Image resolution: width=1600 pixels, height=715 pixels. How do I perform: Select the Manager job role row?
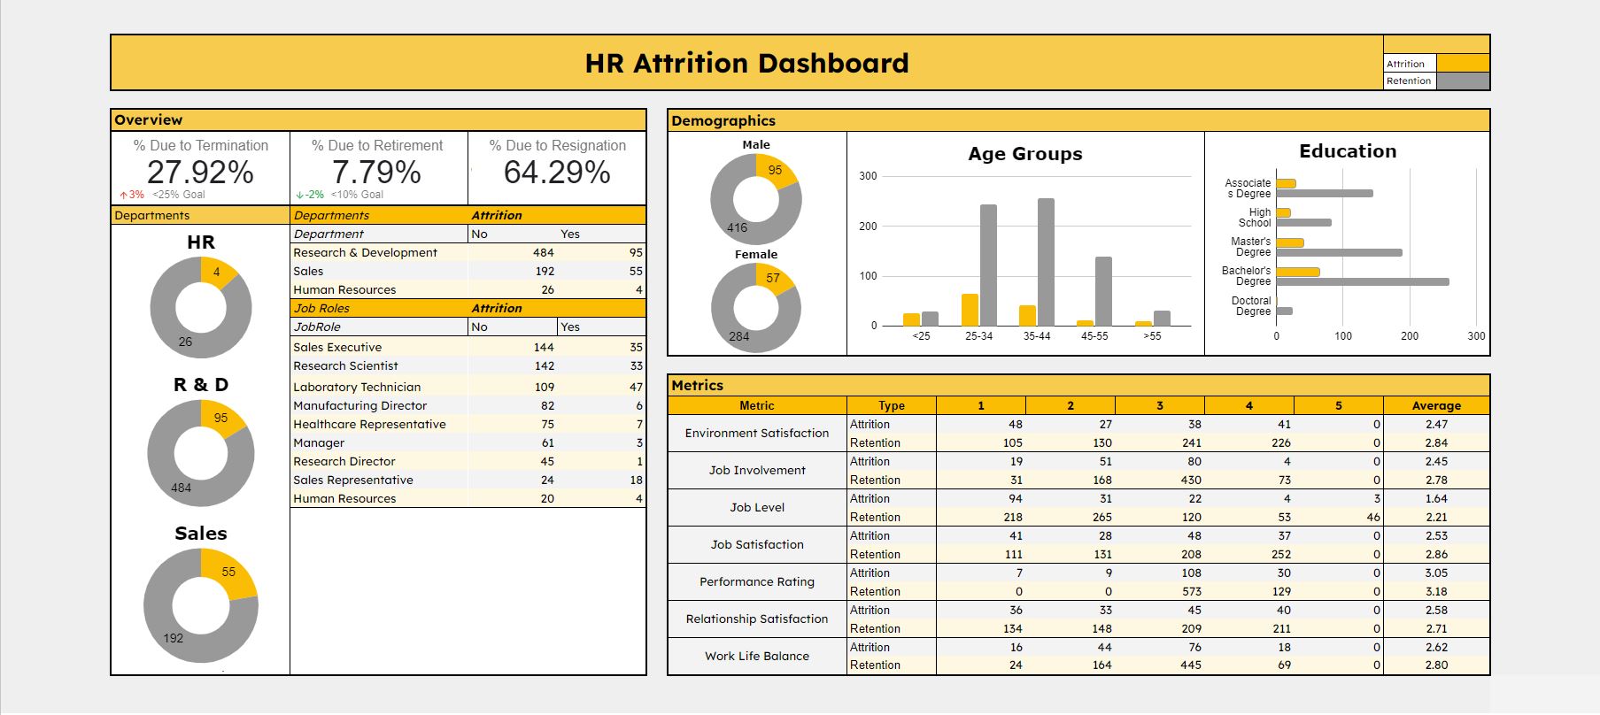(x=468, y=442)
